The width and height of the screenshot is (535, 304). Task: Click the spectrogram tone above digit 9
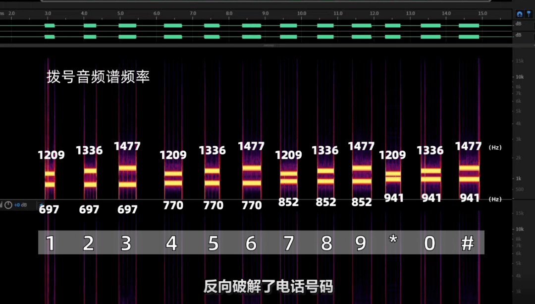pos(362,175)
